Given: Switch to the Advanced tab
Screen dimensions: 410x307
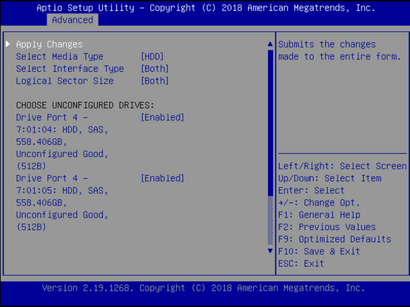Looking at the screenshot, I should click(73, 20).
